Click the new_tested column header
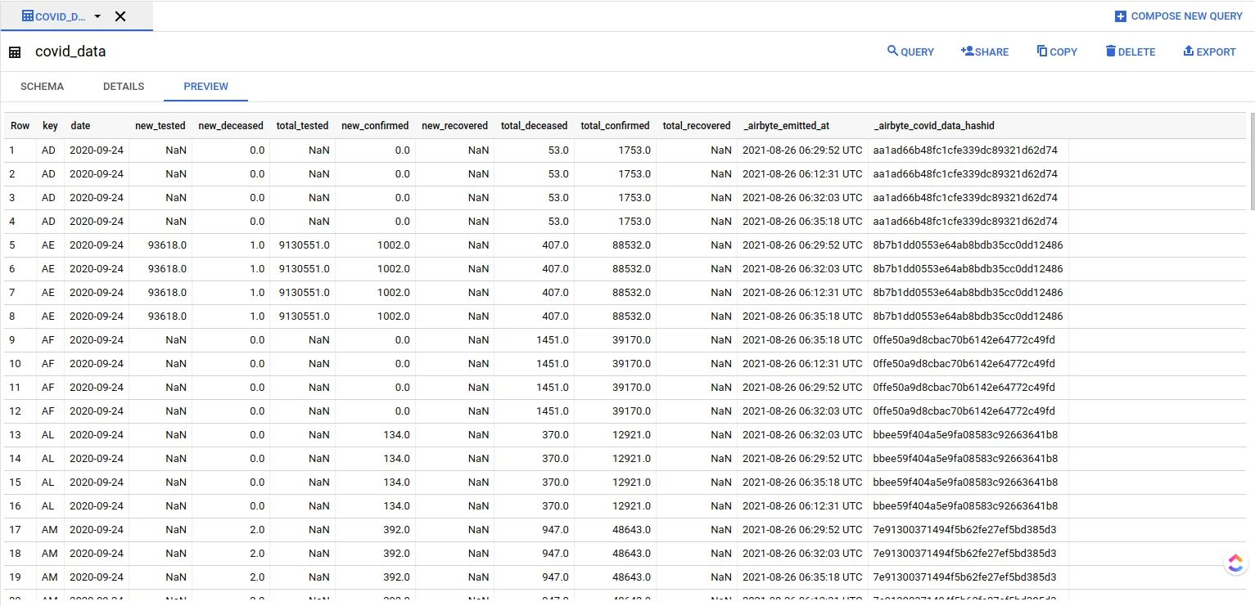This screenshot has width=1255, height=606. [x=160, y=126]
